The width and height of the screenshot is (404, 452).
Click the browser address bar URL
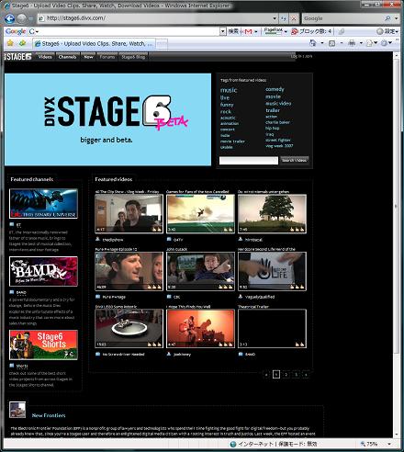(x=76, y=18)
